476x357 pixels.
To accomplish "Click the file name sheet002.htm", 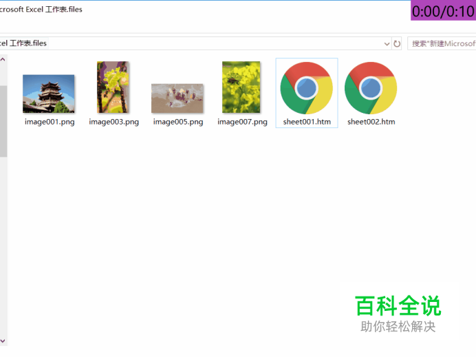I will [x=371, y=122].
